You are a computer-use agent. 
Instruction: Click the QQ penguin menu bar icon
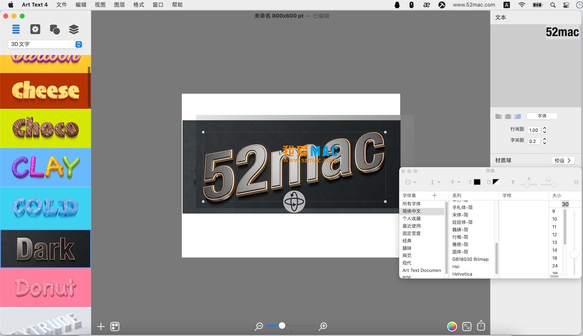pyautogui.click(x=397, y=5)
